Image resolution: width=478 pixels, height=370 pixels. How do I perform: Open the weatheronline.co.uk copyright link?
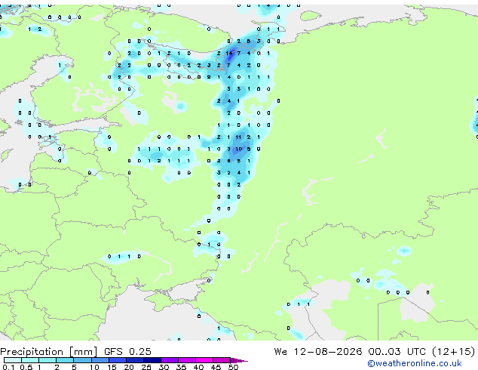coord(414,363)
